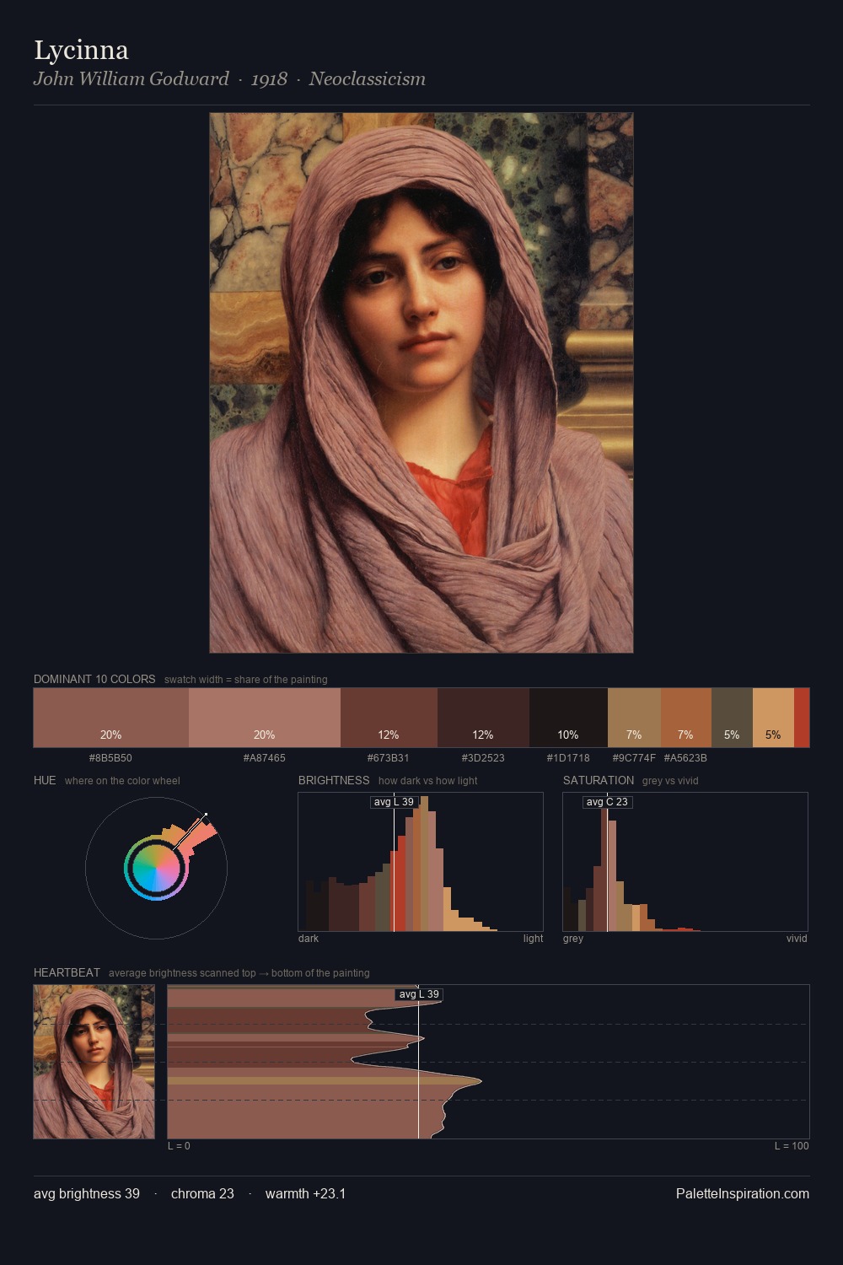
Task: Click the 'warmth +23.1' footer stat
Action: pos(306,1194)
